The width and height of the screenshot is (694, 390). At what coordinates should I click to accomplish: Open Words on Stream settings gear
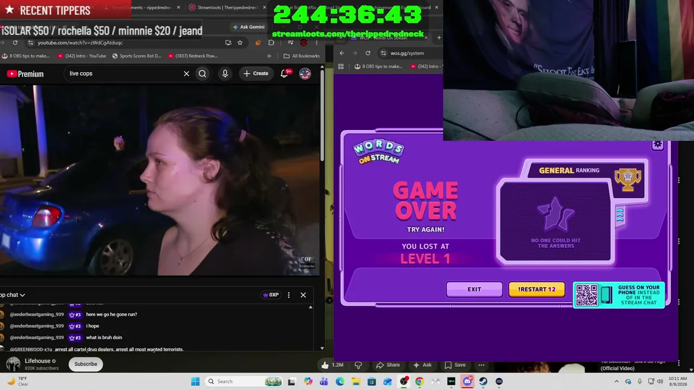(658, 145)
